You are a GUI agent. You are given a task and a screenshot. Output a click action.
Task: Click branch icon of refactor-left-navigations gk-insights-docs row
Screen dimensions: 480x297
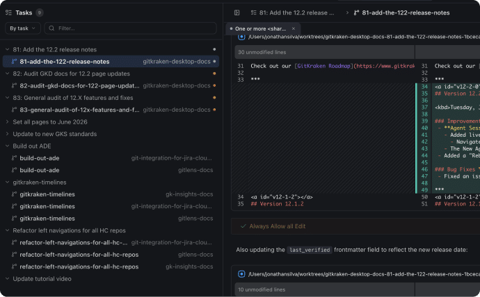pos(14,266)
